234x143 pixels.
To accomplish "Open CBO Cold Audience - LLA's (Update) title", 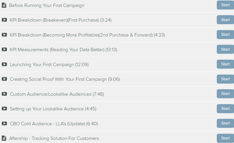I will 54,124.
